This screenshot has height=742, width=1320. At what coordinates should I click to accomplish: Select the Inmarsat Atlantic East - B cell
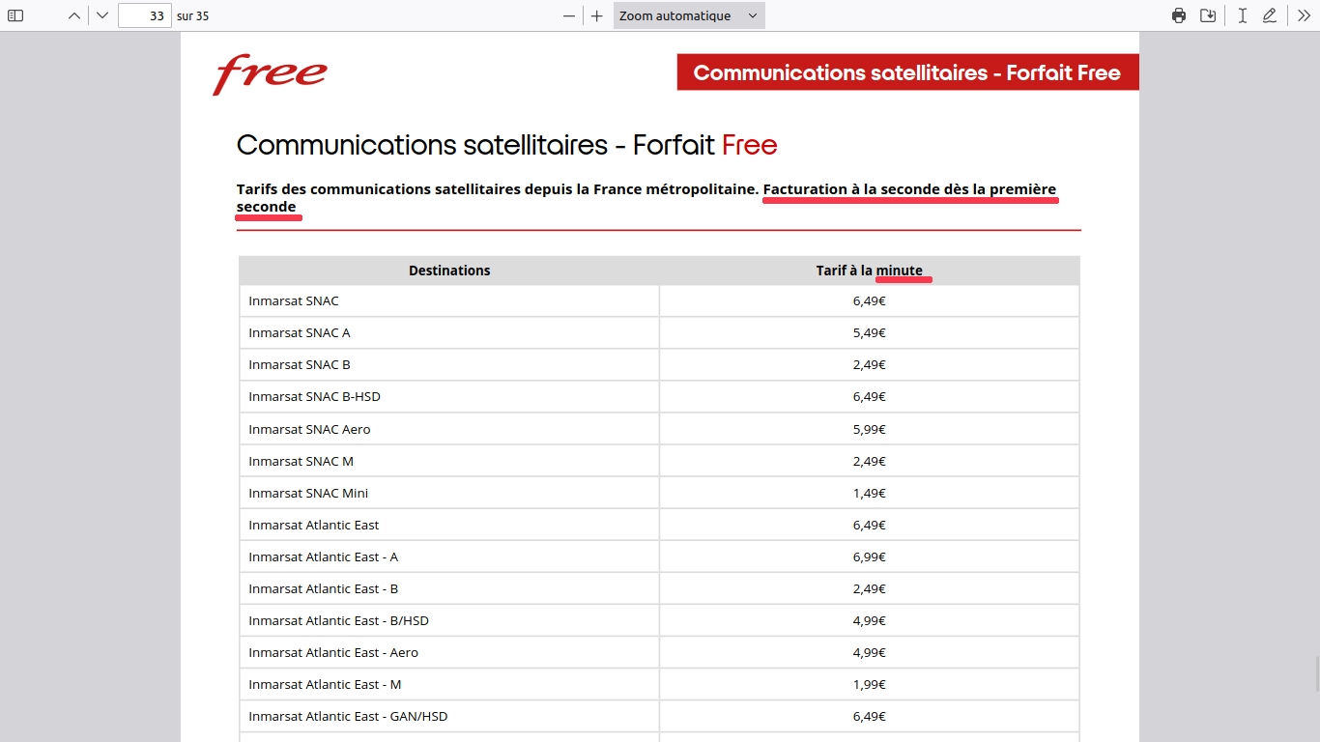click(449, 588)
